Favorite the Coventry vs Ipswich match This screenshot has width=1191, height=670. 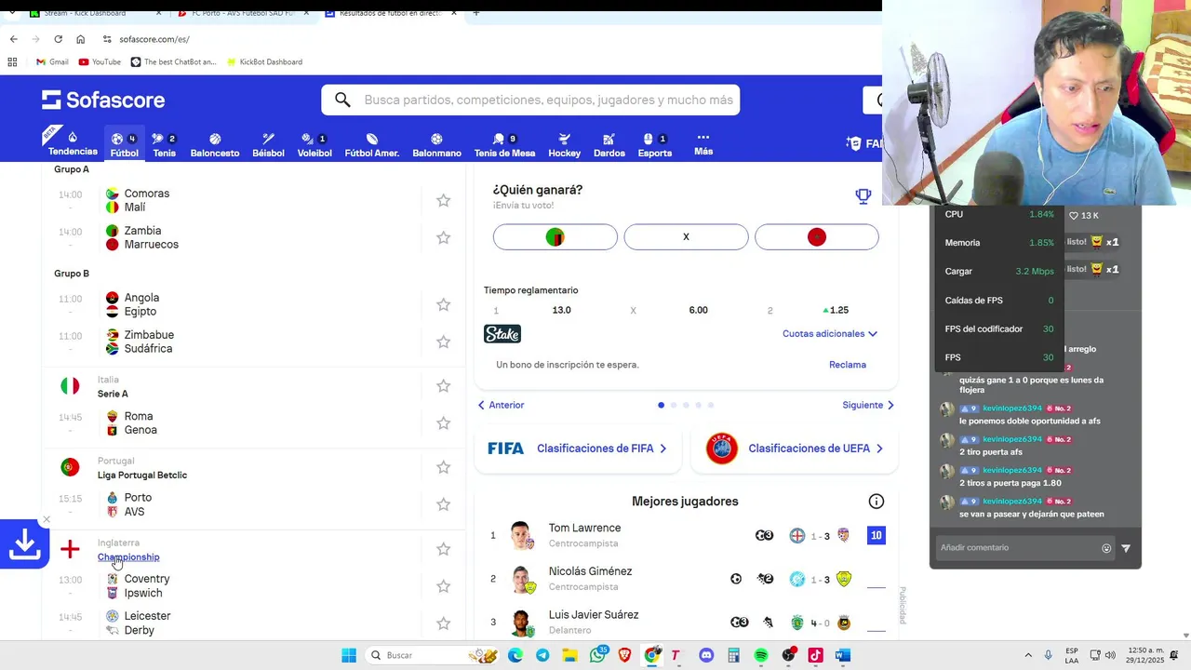click(x=444, y=586)
